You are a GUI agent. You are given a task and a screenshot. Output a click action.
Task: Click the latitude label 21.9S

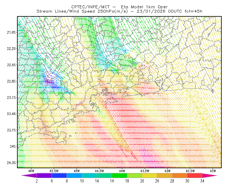11,32
